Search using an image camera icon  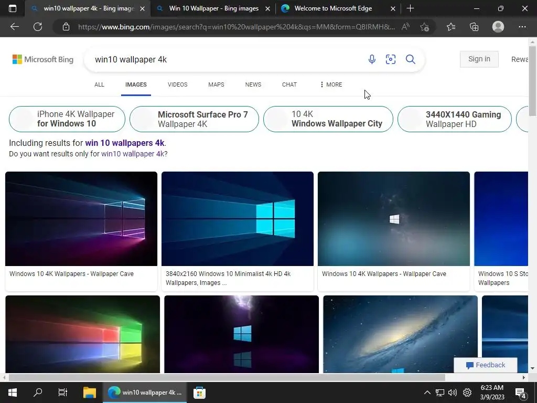point(391,59)
